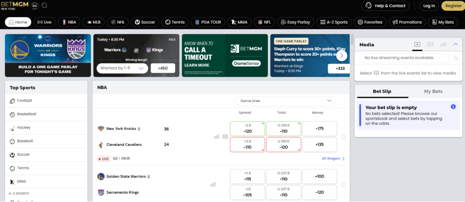The width and height of the screenshot is (465, 202).
Task: Select Basketball in Top Sports
Action: (x=46, y=114)
